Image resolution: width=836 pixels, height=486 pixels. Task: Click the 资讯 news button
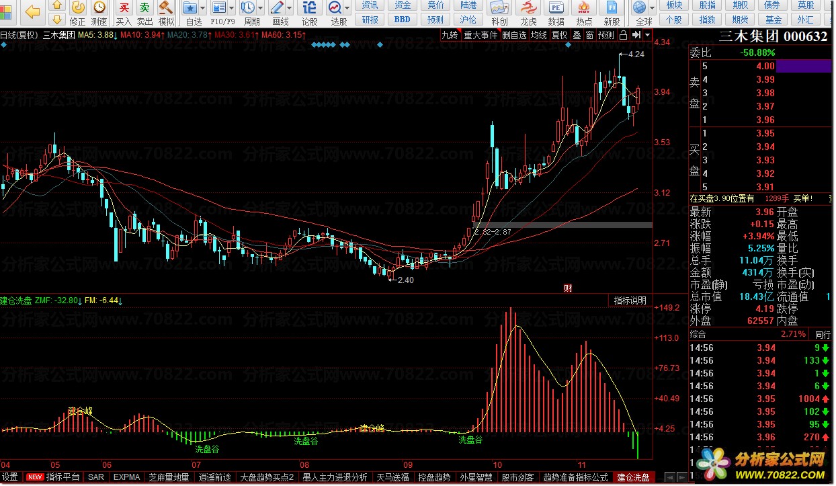point(370,5)
